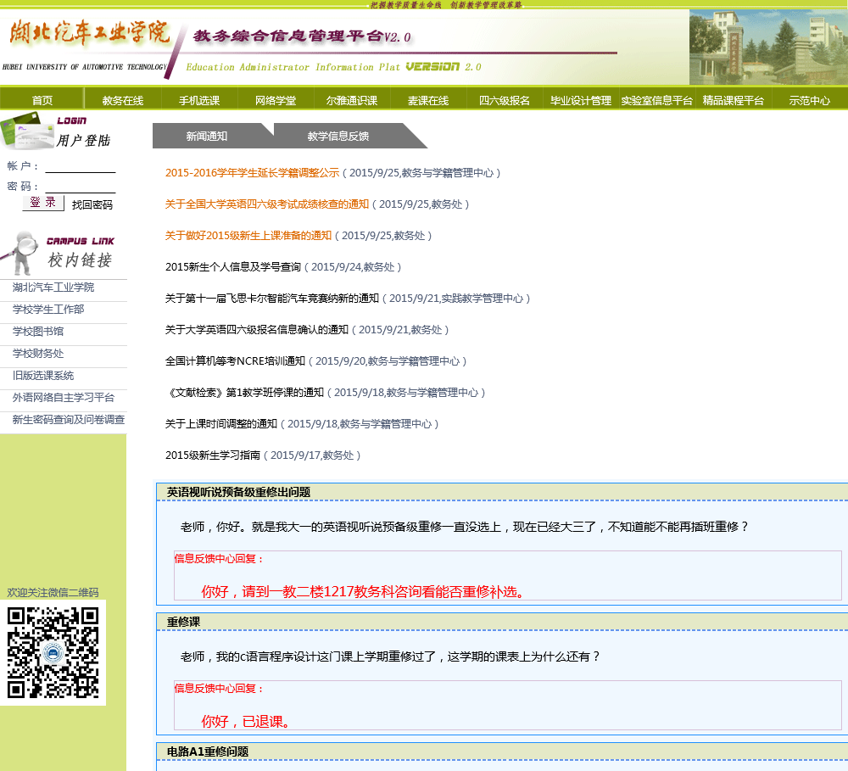848x771 pixels.
Task: Select the 示范中心 menu item
Action: tap(809, 101)
